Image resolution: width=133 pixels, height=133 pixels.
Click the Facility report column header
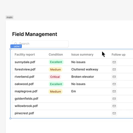coord(25,55)
